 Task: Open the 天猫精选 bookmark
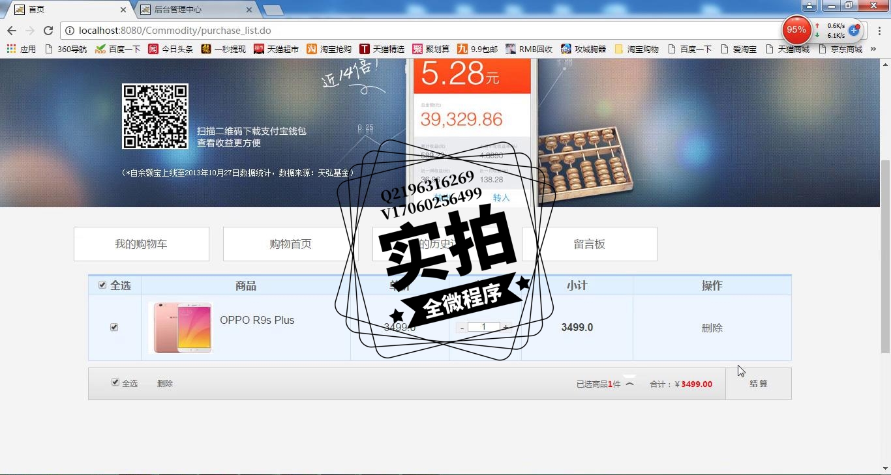pyautogui.click(x=382, y=49)
